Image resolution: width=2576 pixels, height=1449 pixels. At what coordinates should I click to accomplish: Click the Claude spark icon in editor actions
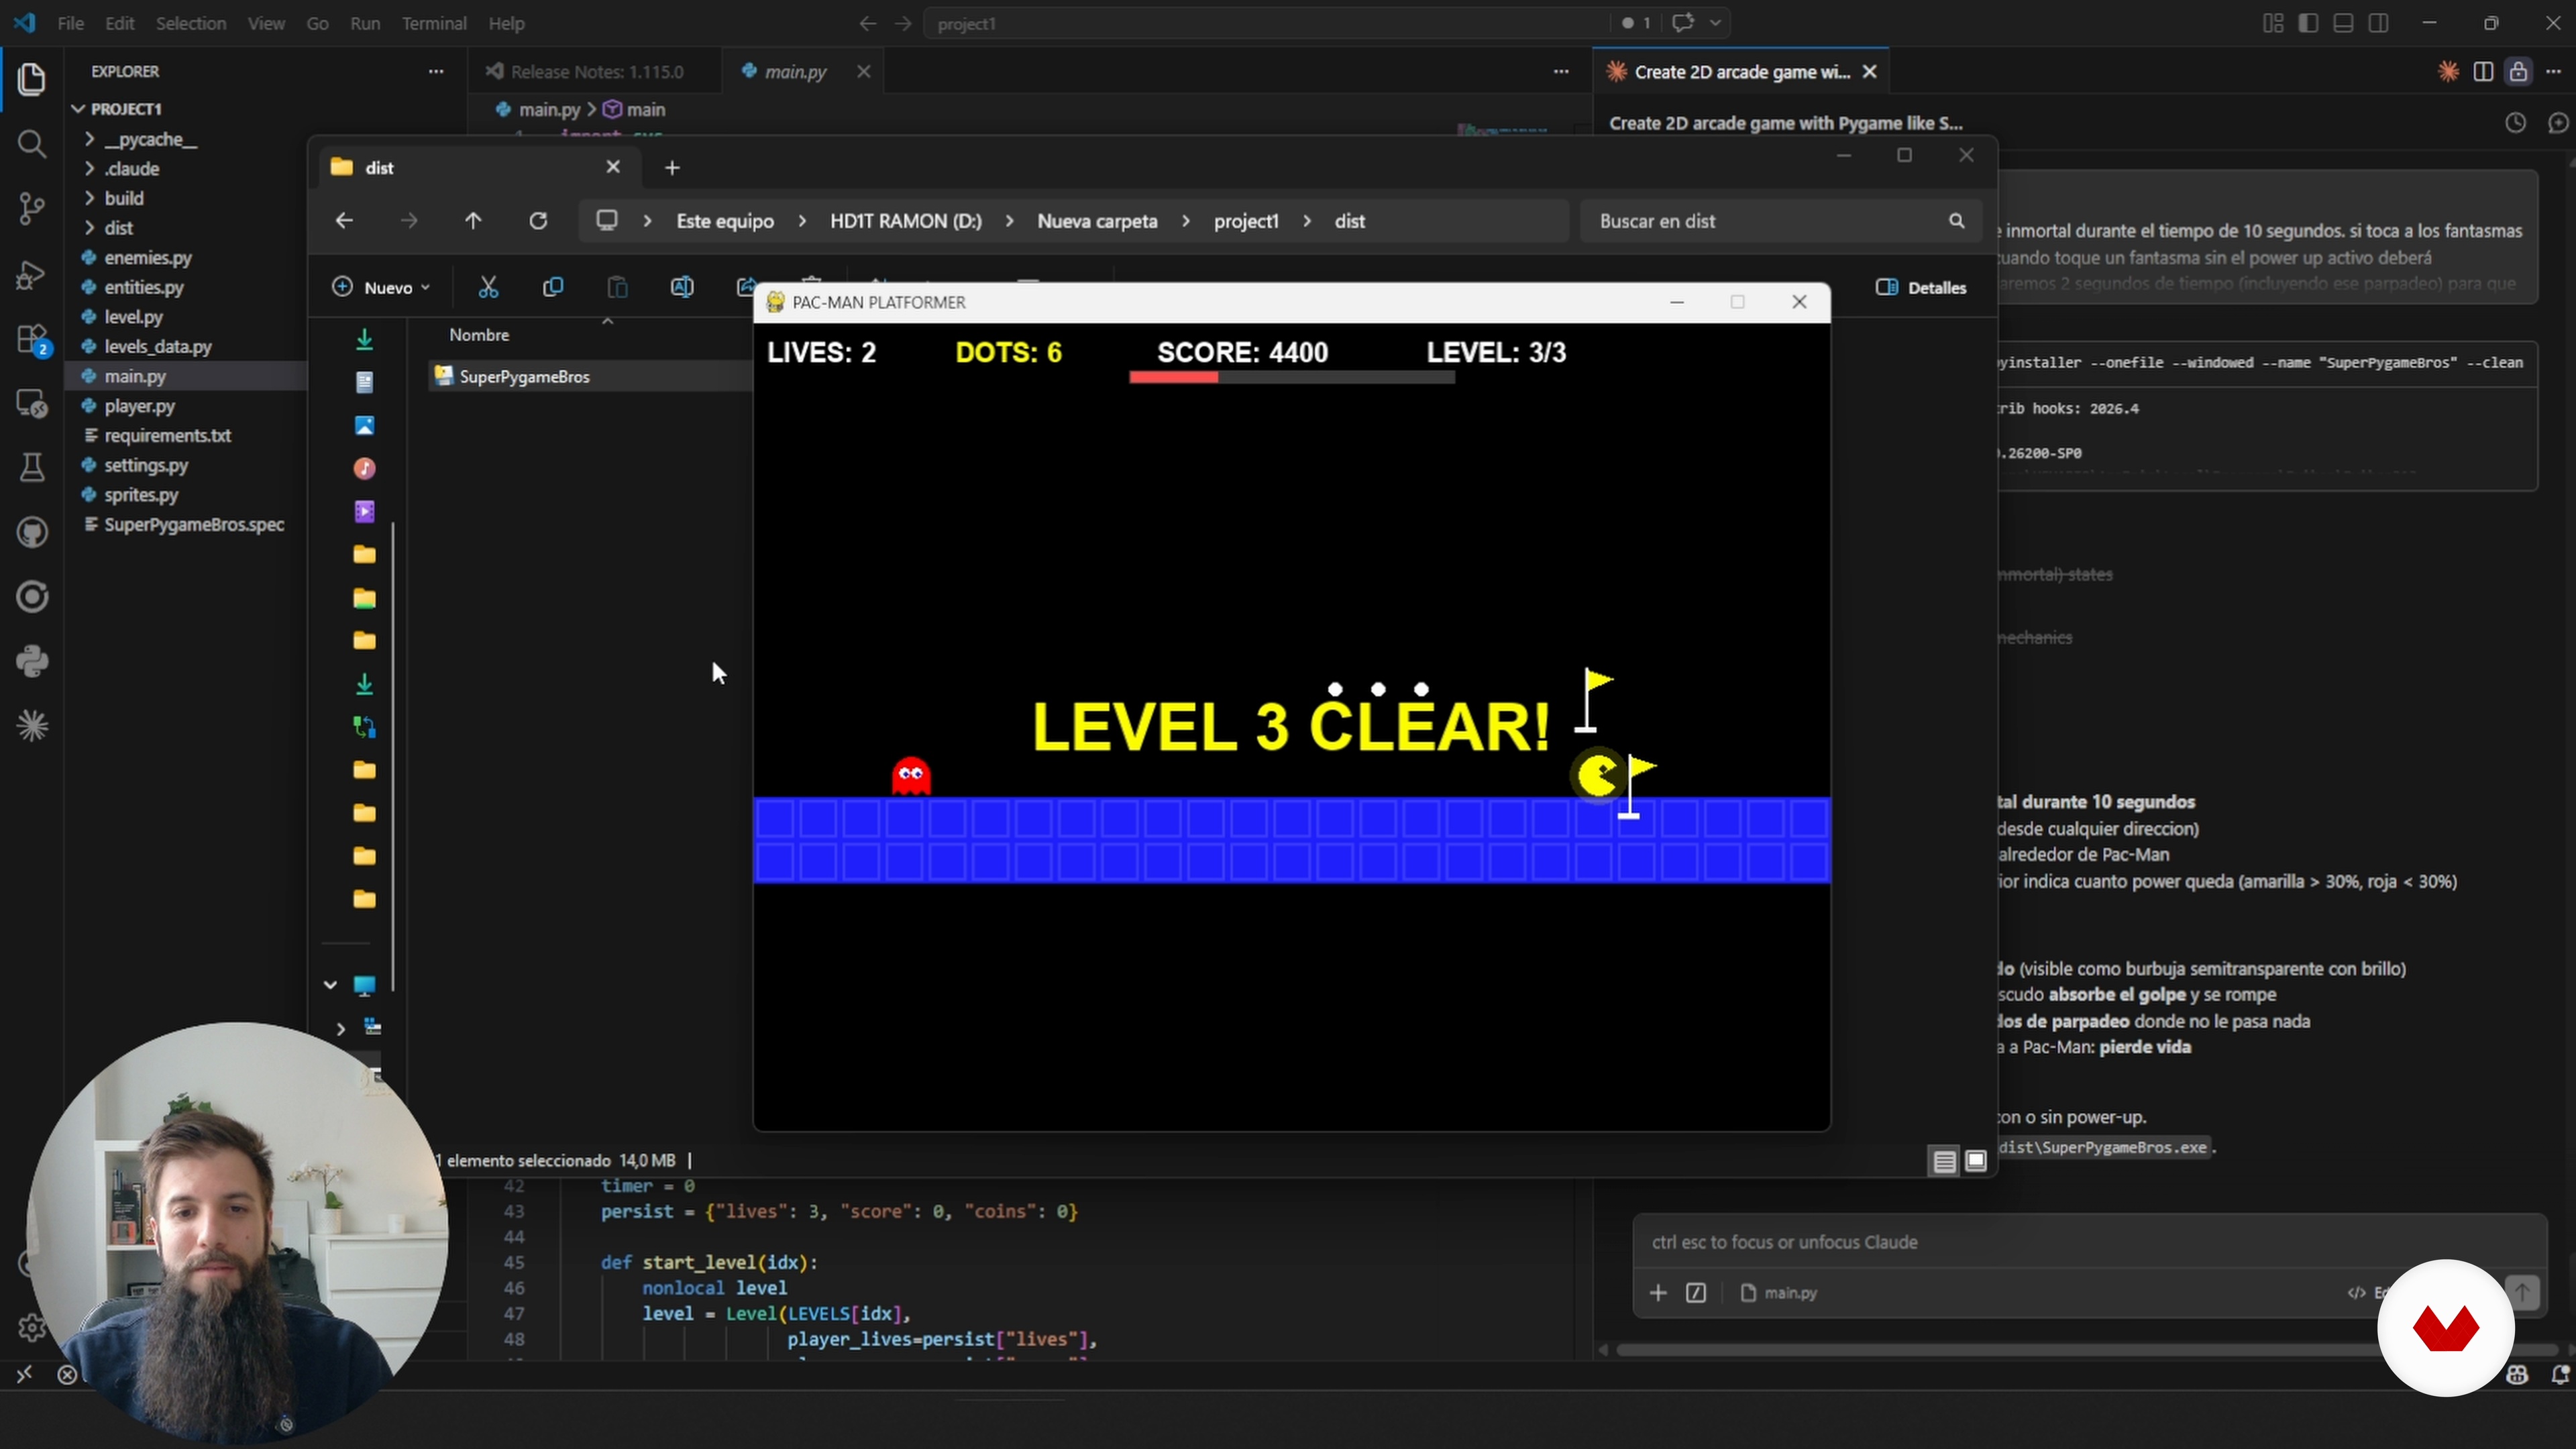2448,71
